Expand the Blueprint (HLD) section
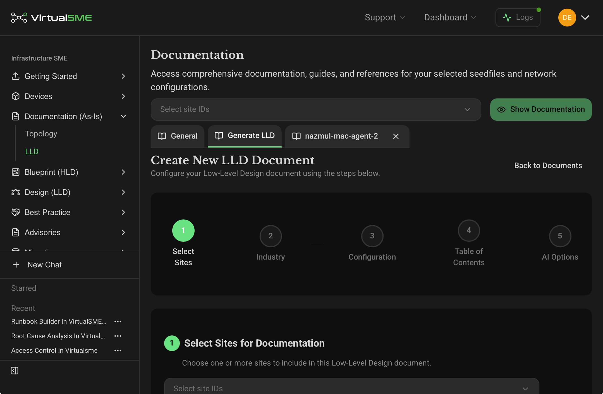 click(123, 172)
